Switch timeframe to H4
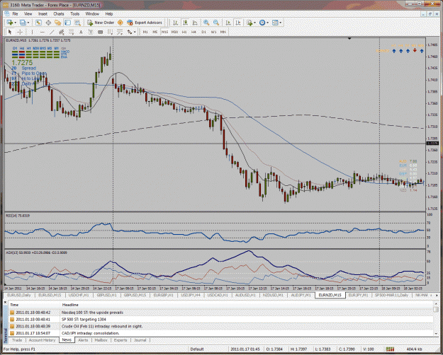Viewport: 443px width, 355px height. click(x=194, y=32)
